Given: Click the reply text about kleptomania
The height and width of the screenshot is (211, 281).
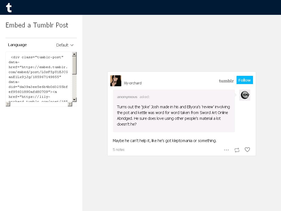Looking at the screenshot, I should pos(165,141).
